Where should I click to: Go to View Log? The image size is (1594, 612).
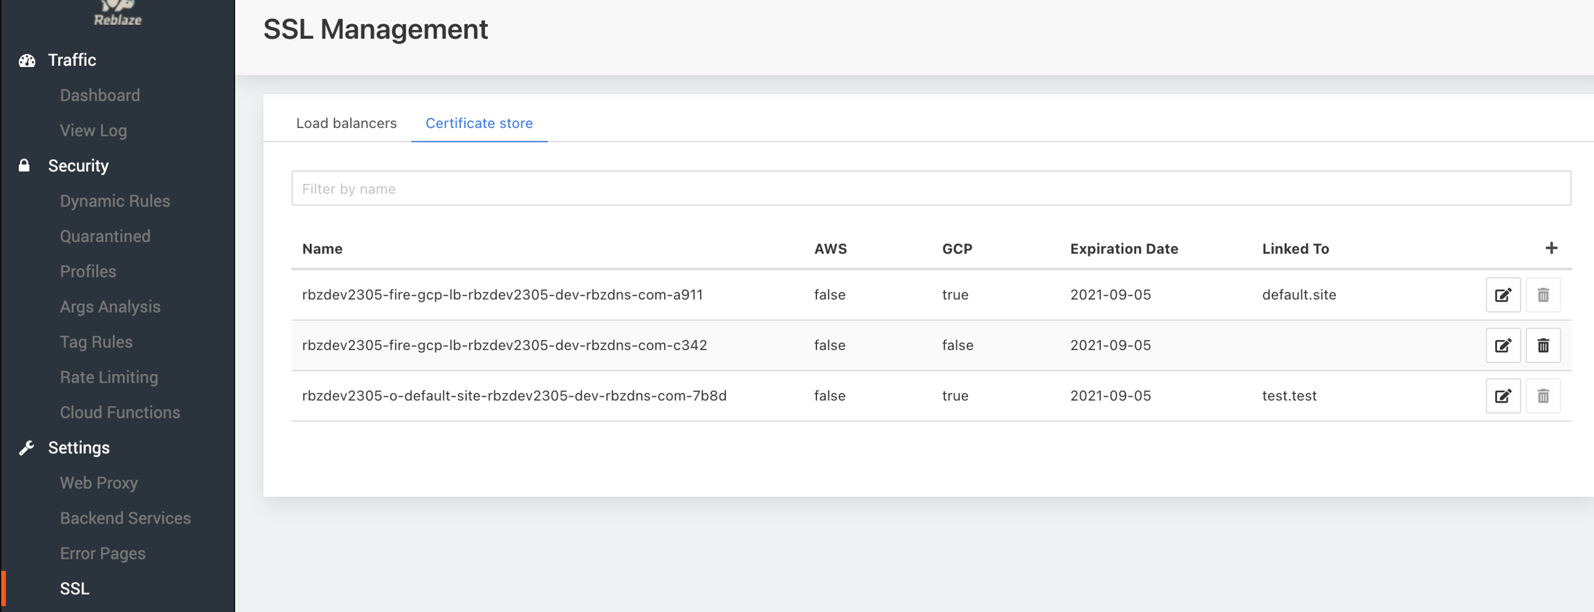[x=93, y=131]
